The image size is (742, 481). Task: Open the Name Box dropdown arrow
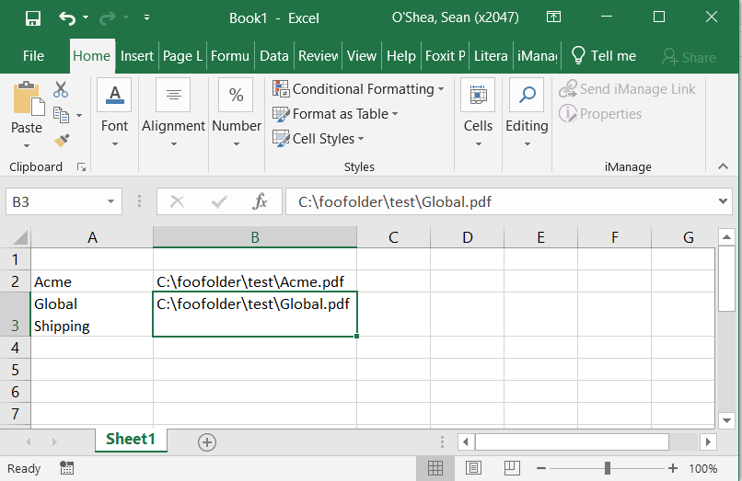tap(110, 202)
